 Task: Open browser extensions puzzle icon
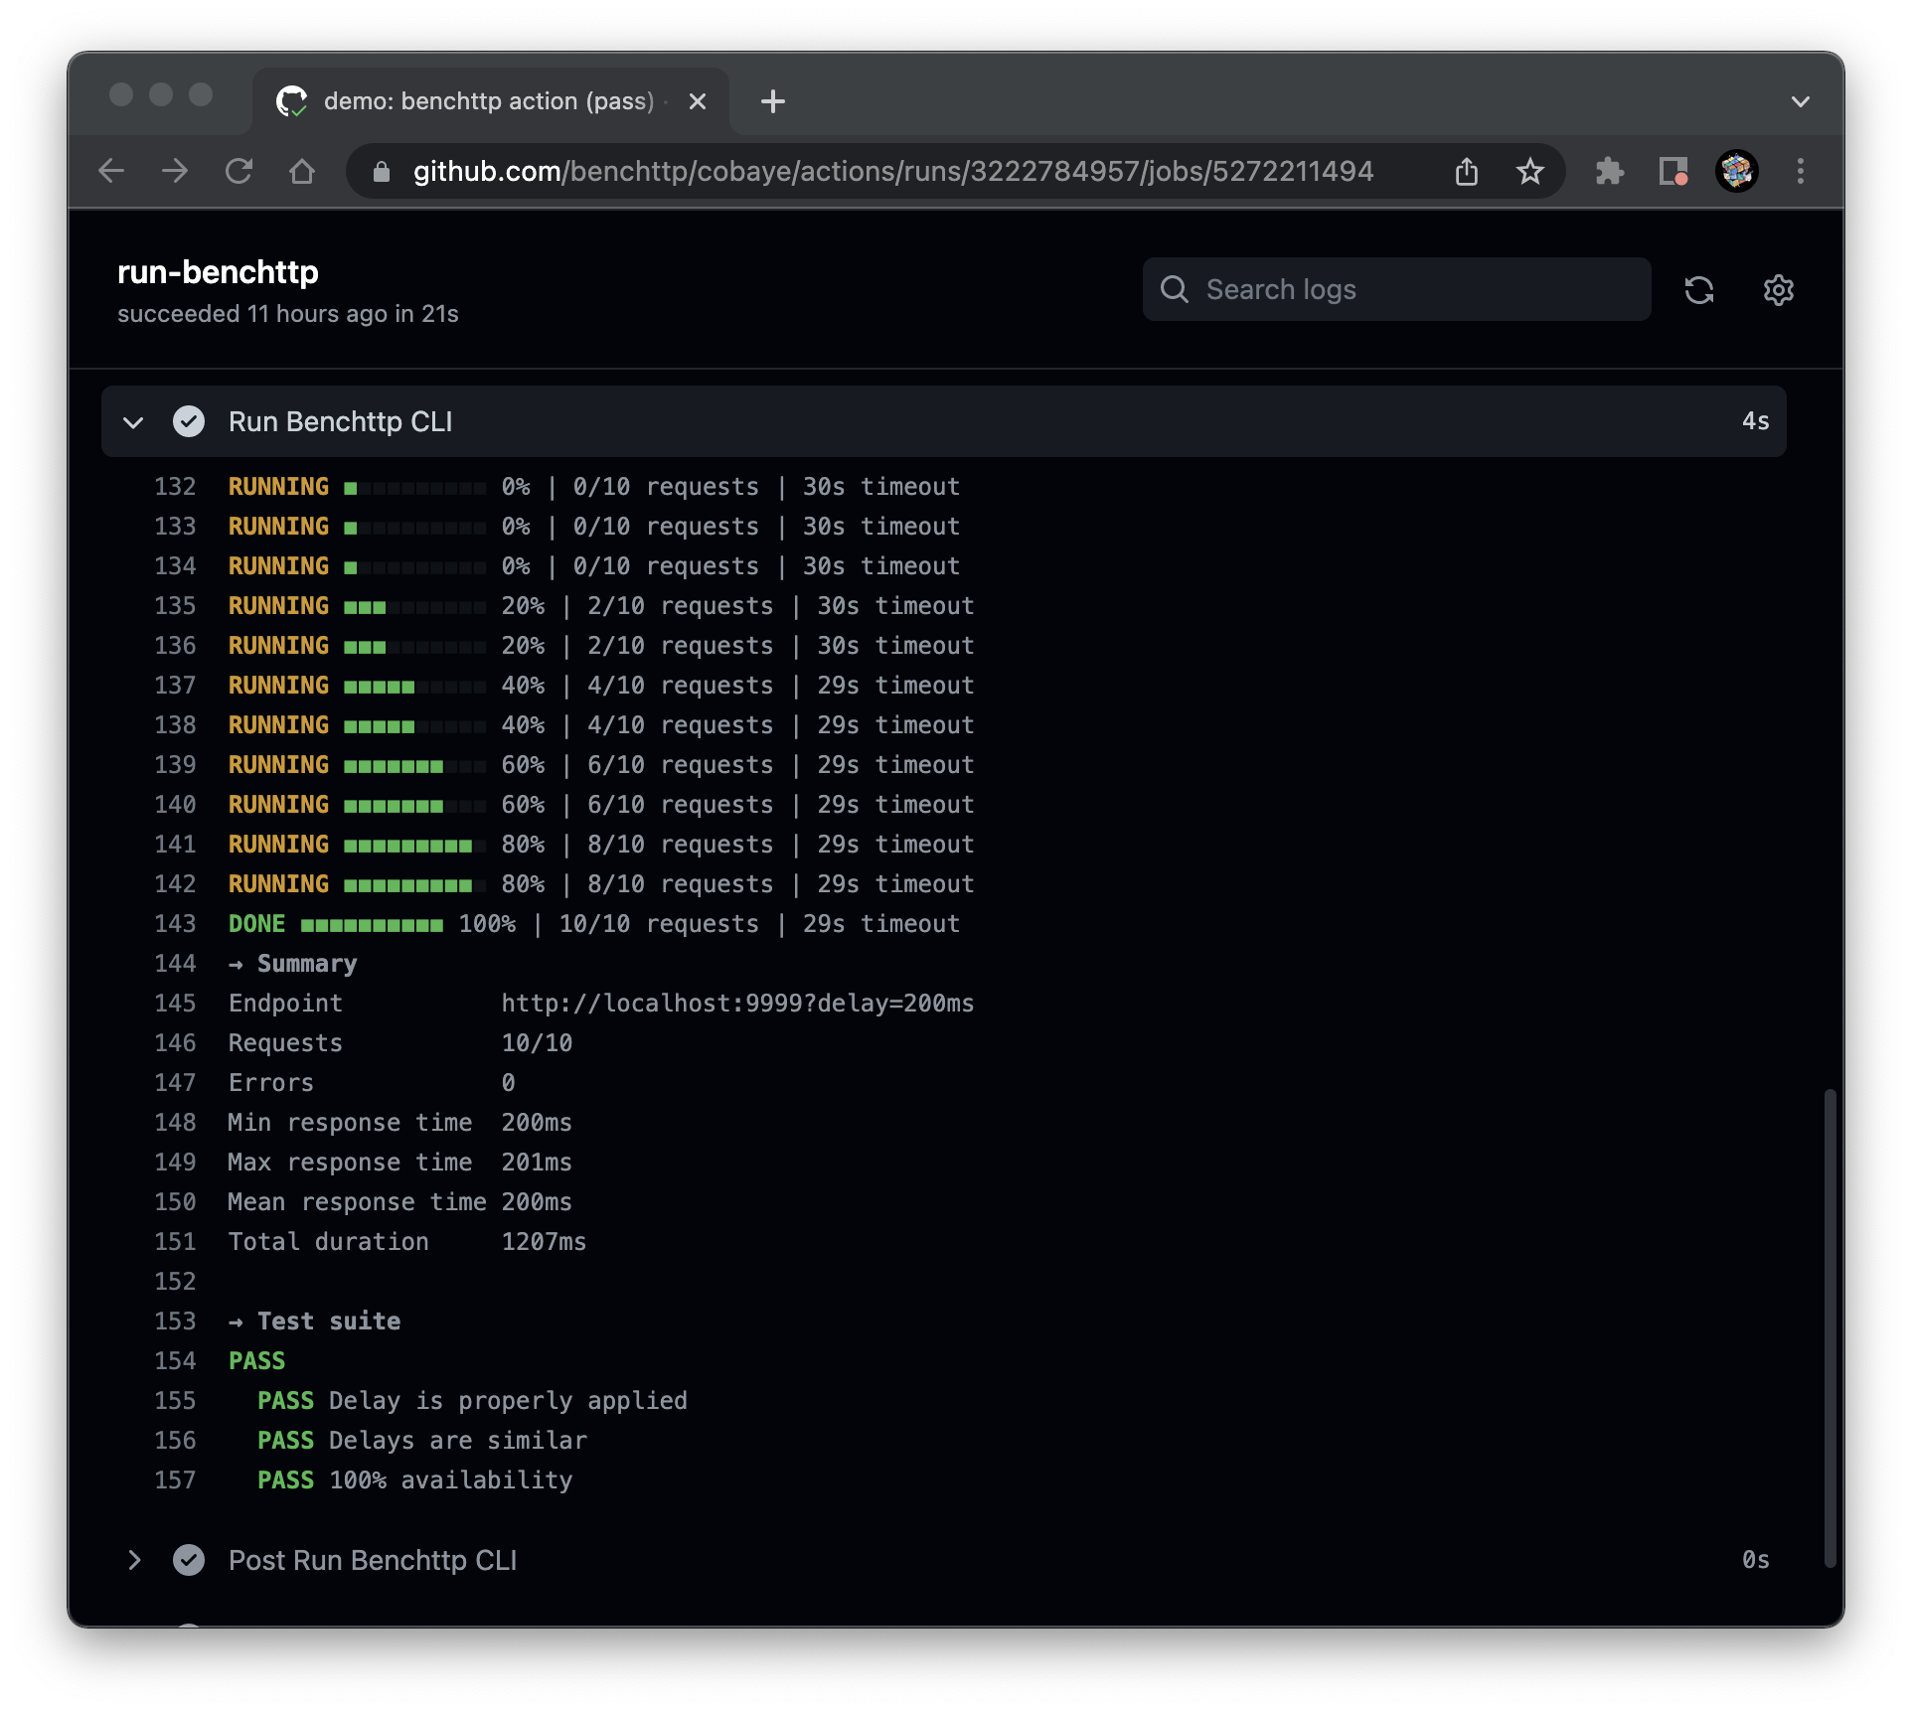click(1609, 171)
